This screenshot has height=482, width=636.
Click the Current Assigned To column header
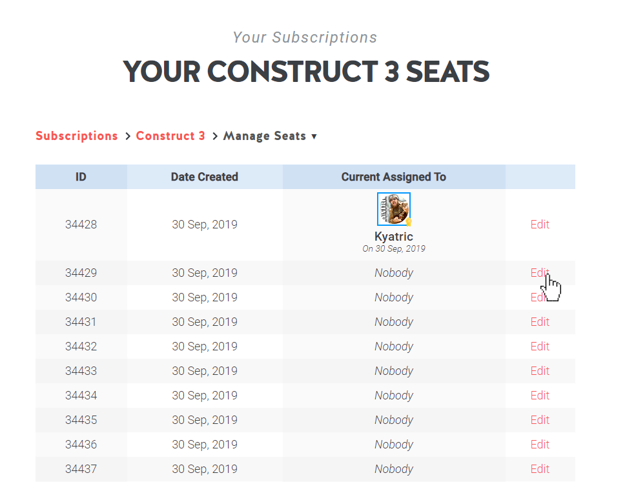click(x=393, y=177)
